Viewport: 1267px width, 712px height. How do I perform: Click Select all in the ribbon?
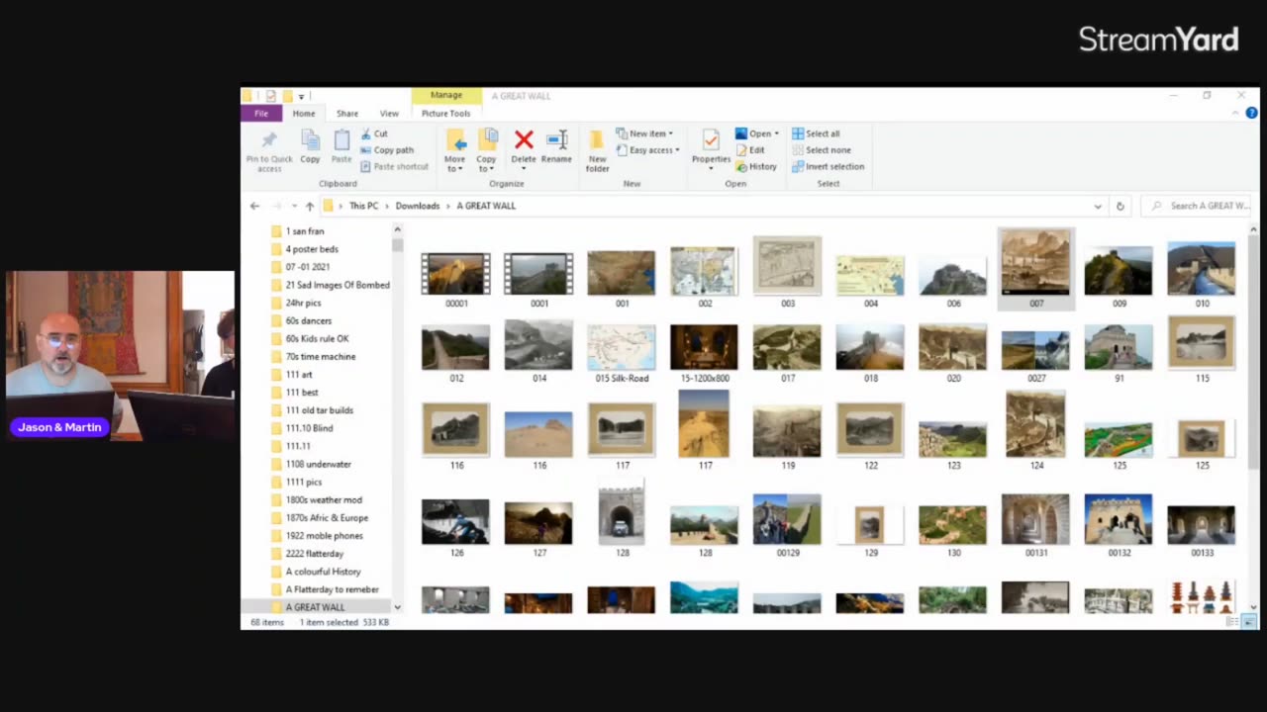(816, 133)
